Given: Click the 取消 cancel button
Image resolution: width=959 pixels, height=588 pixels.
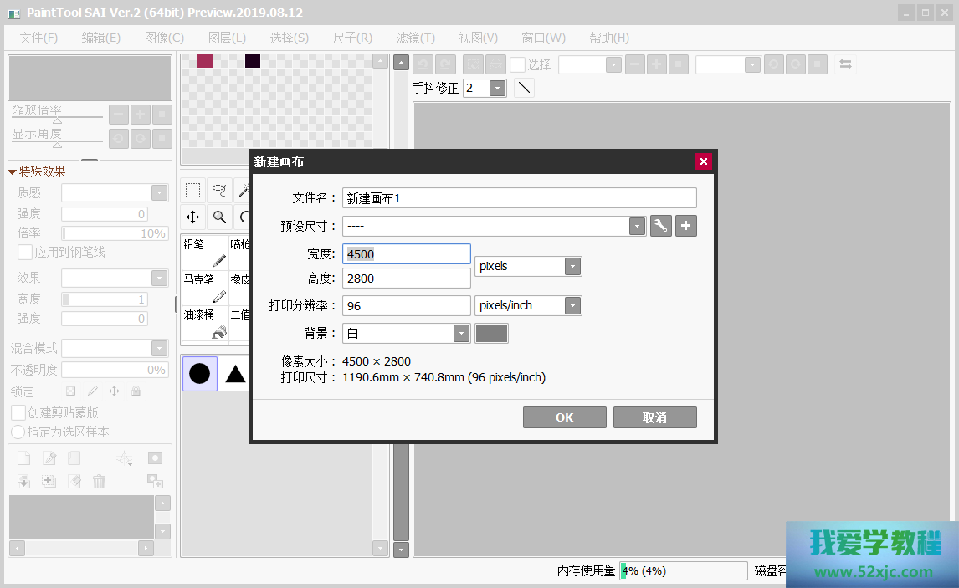Looking at the screenshot, I should 654,417.
